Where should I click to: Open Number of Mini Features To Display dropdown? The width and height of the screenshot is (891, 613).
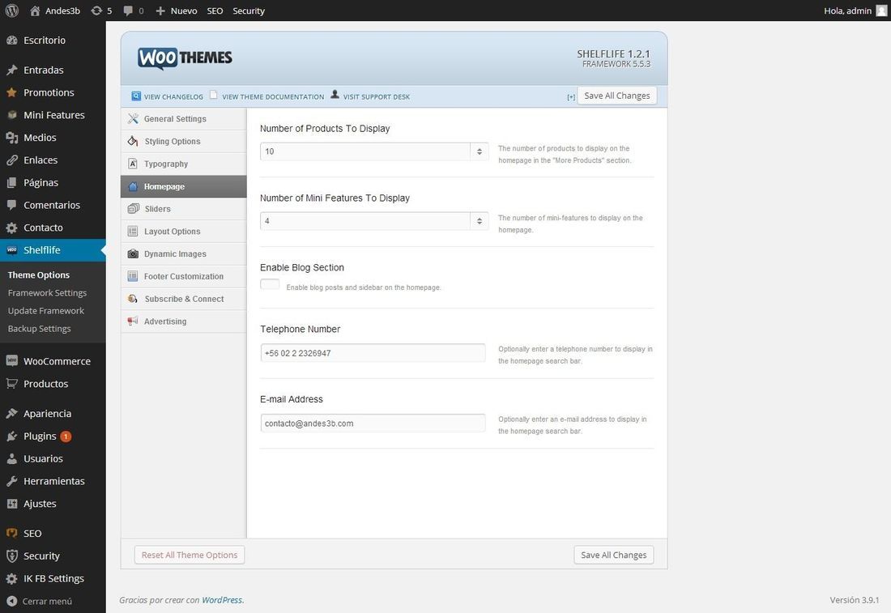374,221
